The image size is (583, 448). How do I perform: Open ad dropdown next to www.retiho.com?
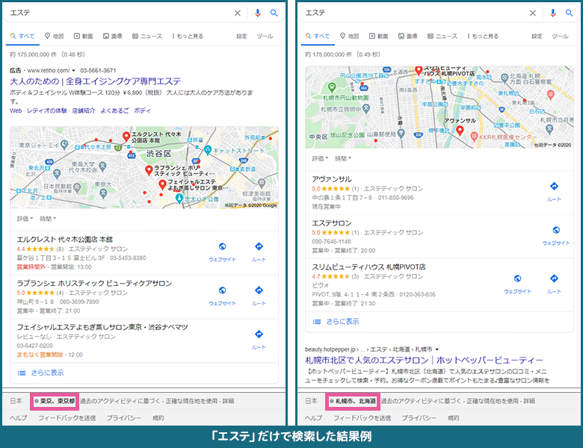pyautogui.click(x=73, y=71)
